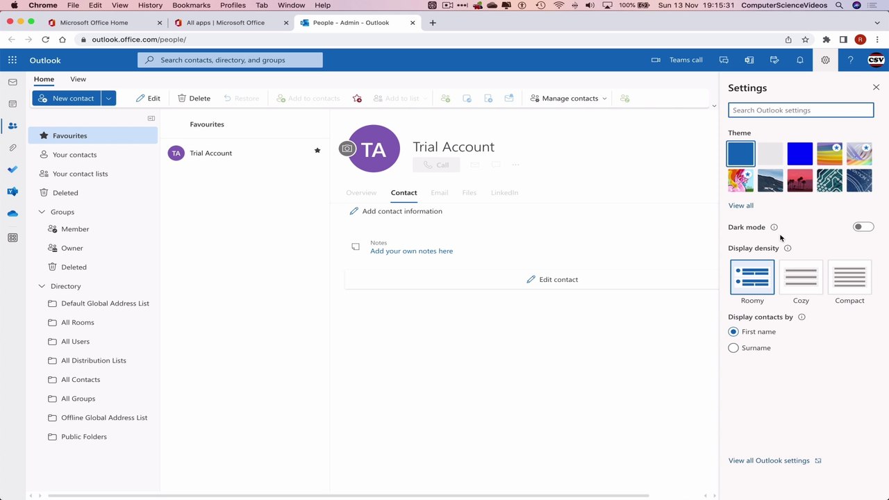Switch to the View ribbon tab
This screenshot has height=500, width=889.
[x=78, y=79]
